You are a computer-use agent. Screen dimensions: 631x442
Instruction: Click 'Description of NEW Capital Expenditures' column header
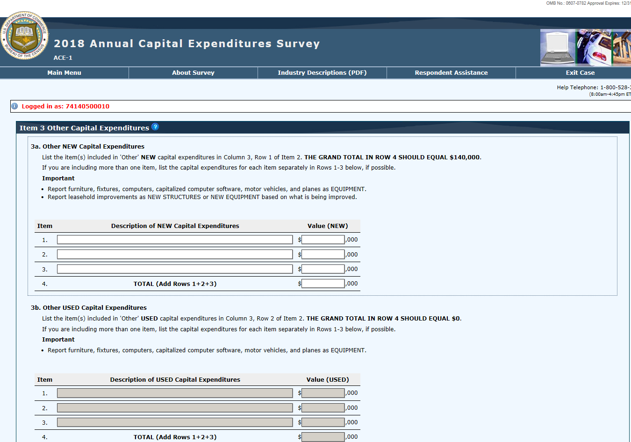[x=175, y=226]
